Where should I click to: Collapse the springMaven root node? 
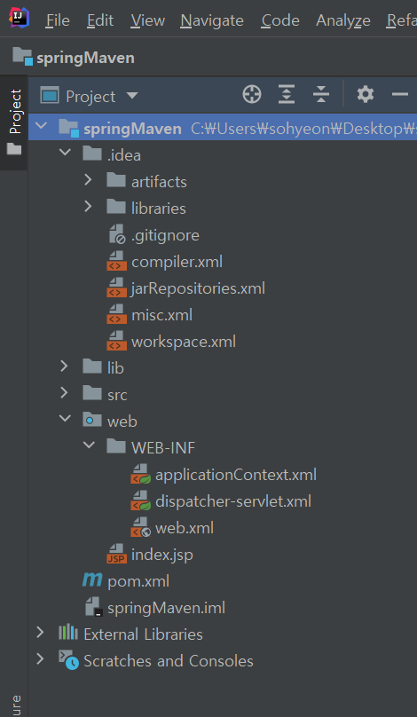point(41,125)
